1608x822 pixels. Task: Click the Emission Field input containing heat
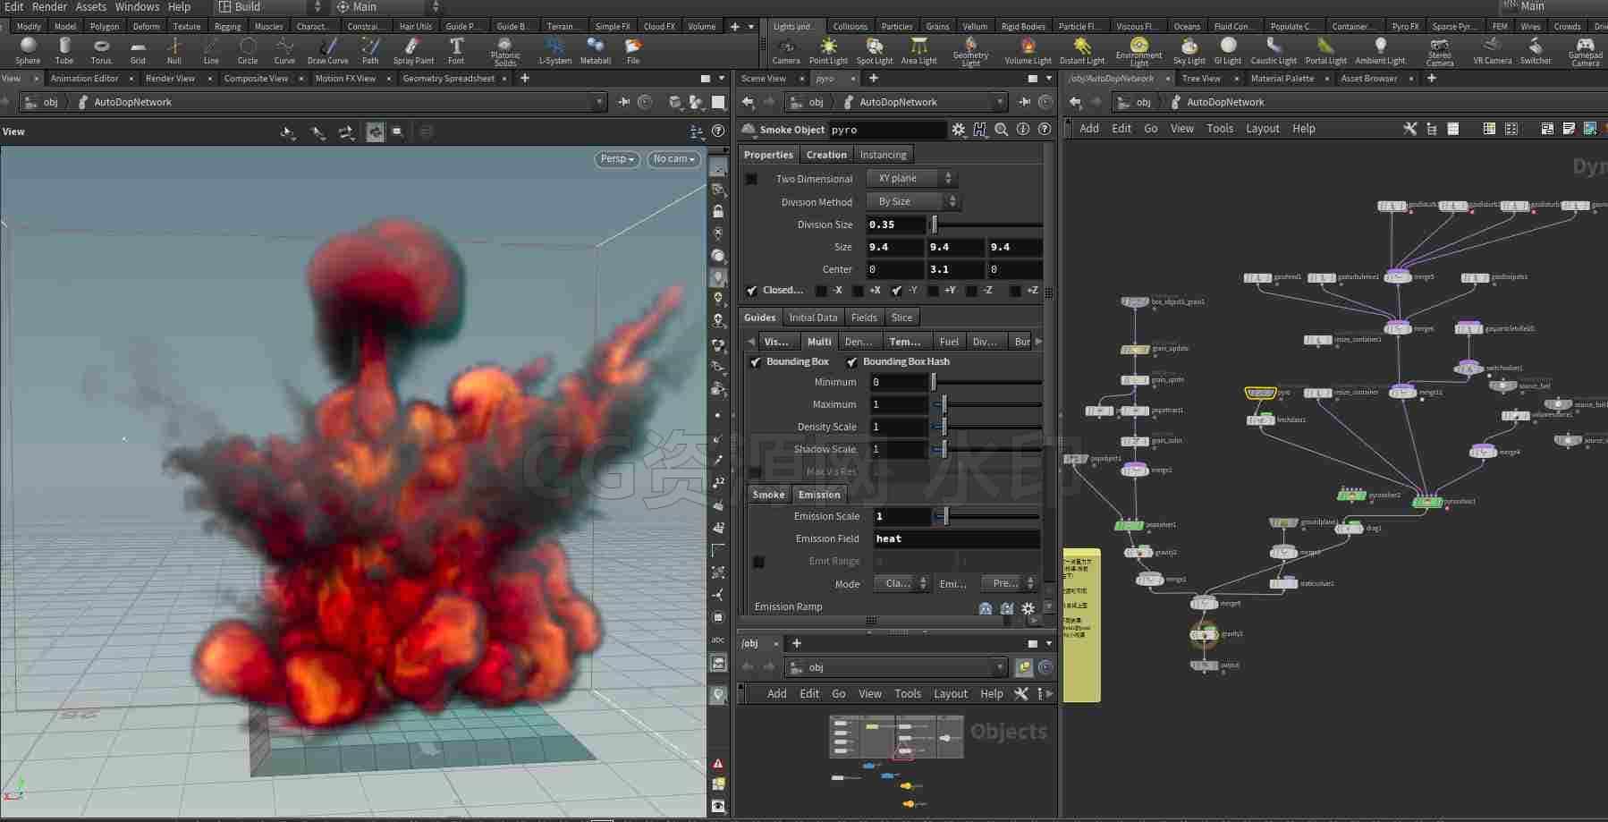point(956,539)
